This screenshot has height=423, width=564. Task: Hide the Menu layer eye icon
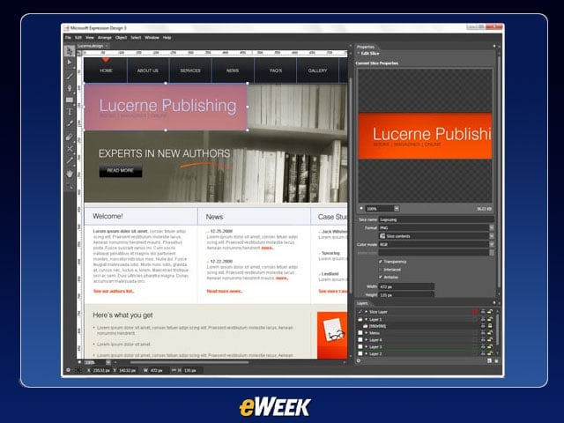pos(483,333)
